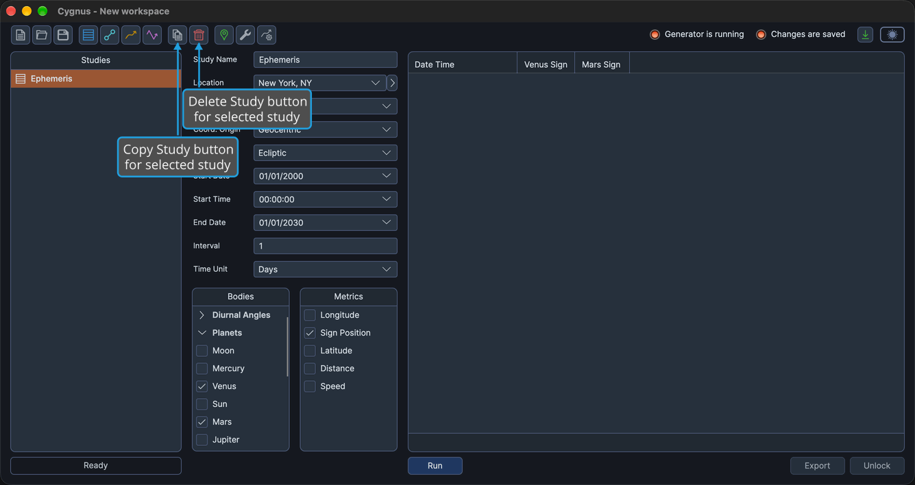Viewport: 915px width, 485px height.
Task: Disable the Sign Position metric
Action: [x=310, y=333]
